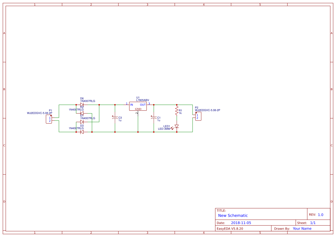
Task: Click the 1k value label of R1
Action: 180,113
